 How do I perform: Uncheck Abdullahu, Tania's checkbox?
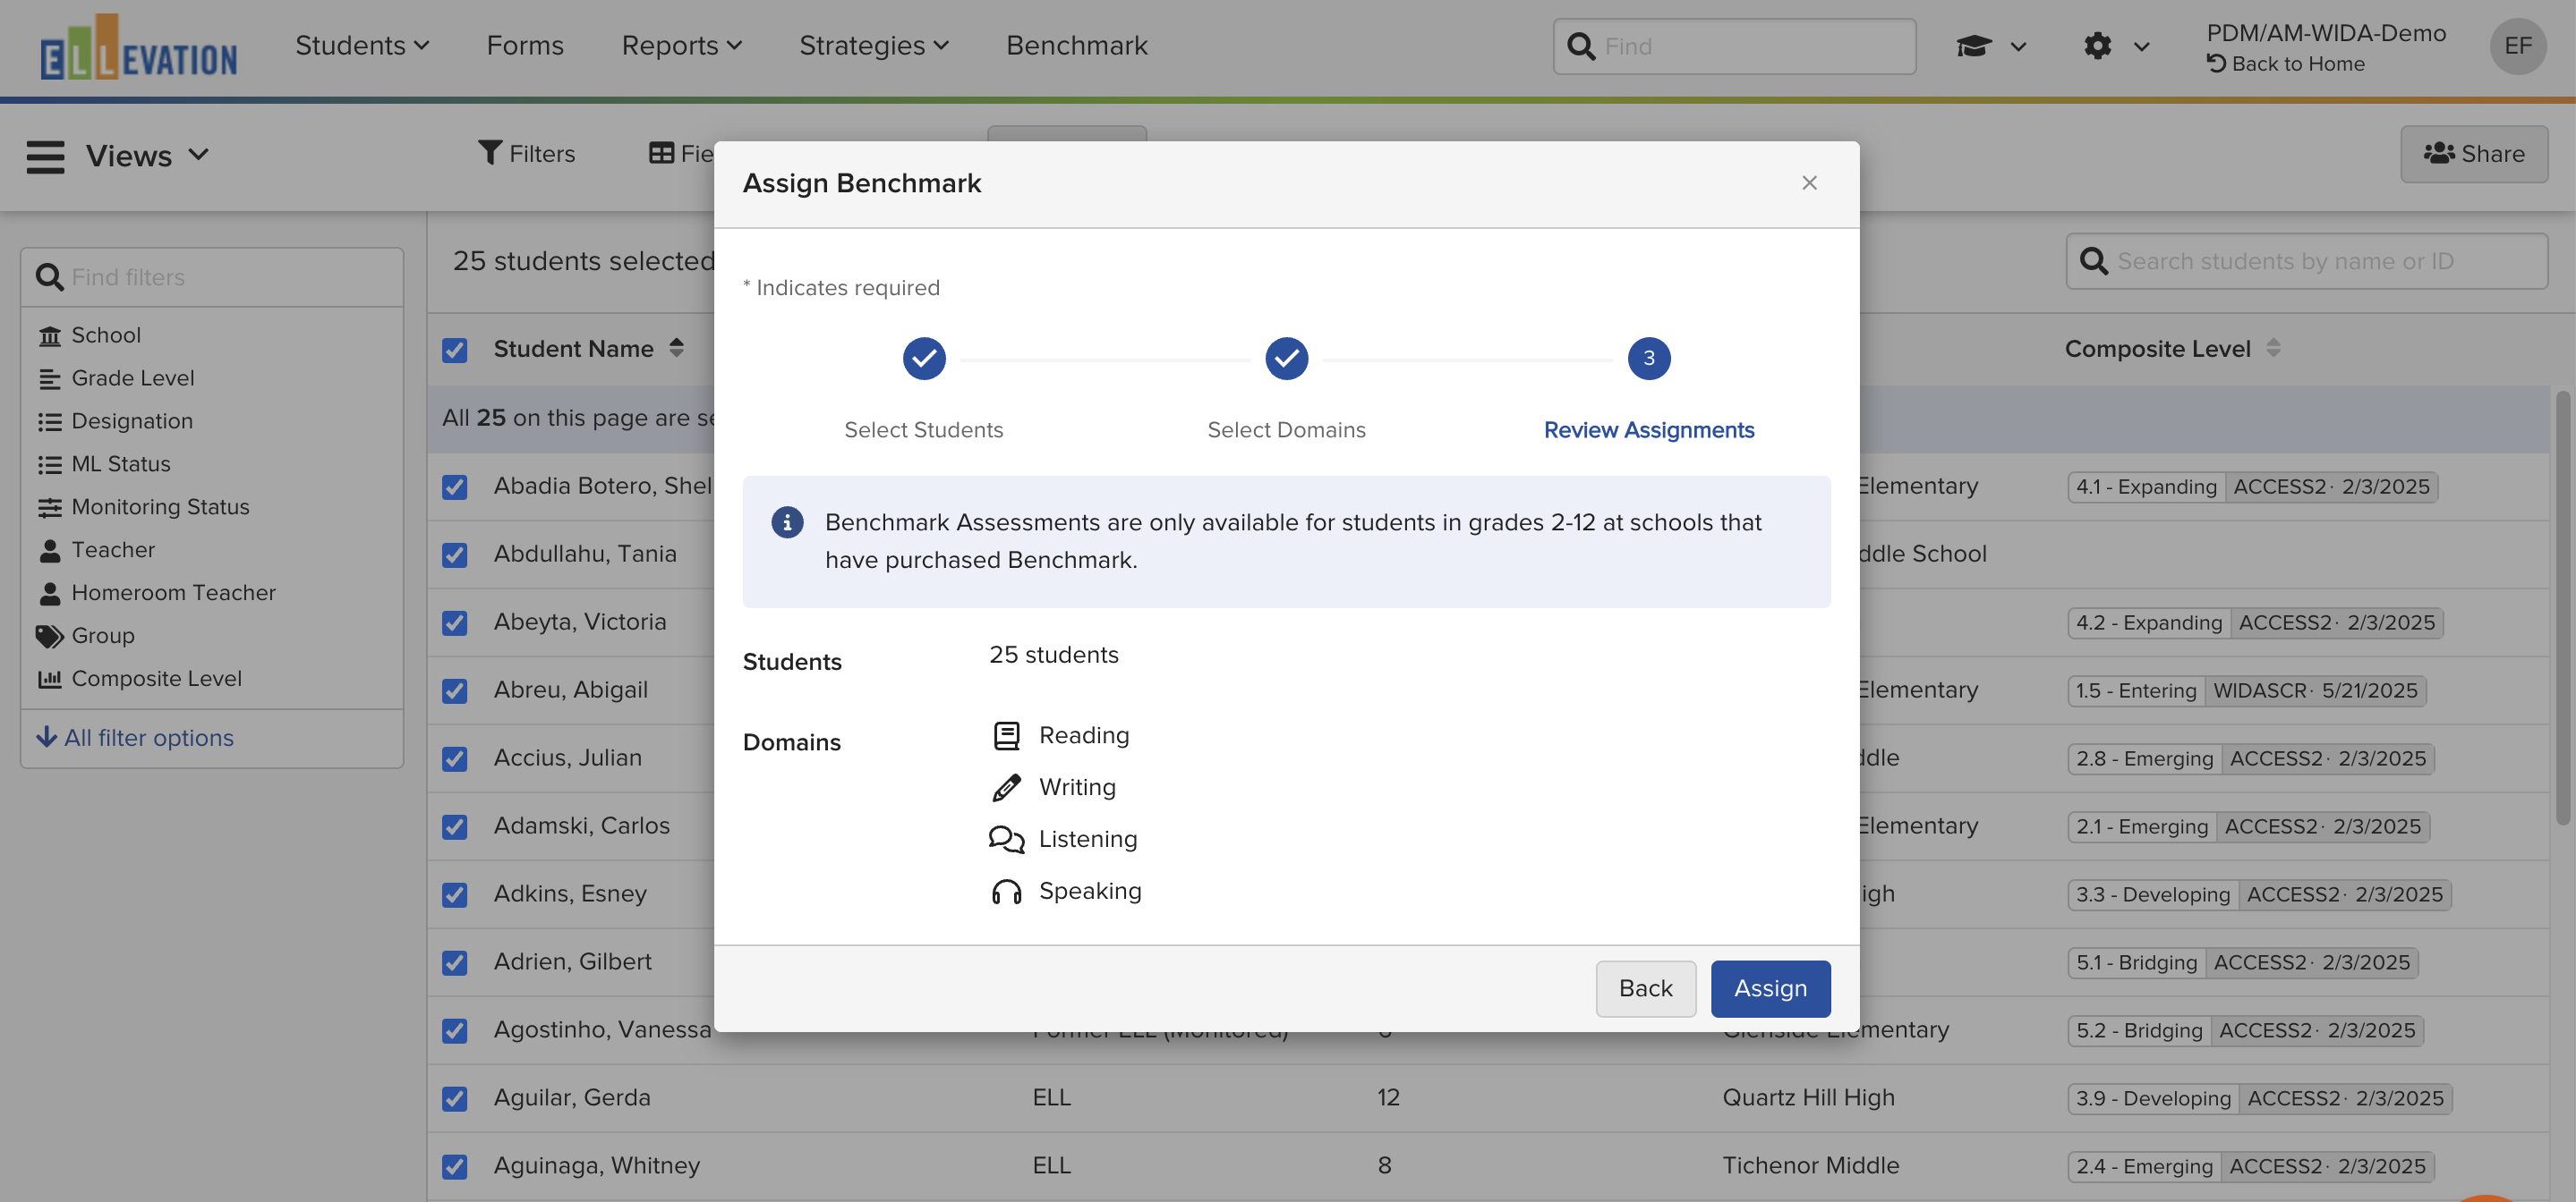click(x=454, y=554)
